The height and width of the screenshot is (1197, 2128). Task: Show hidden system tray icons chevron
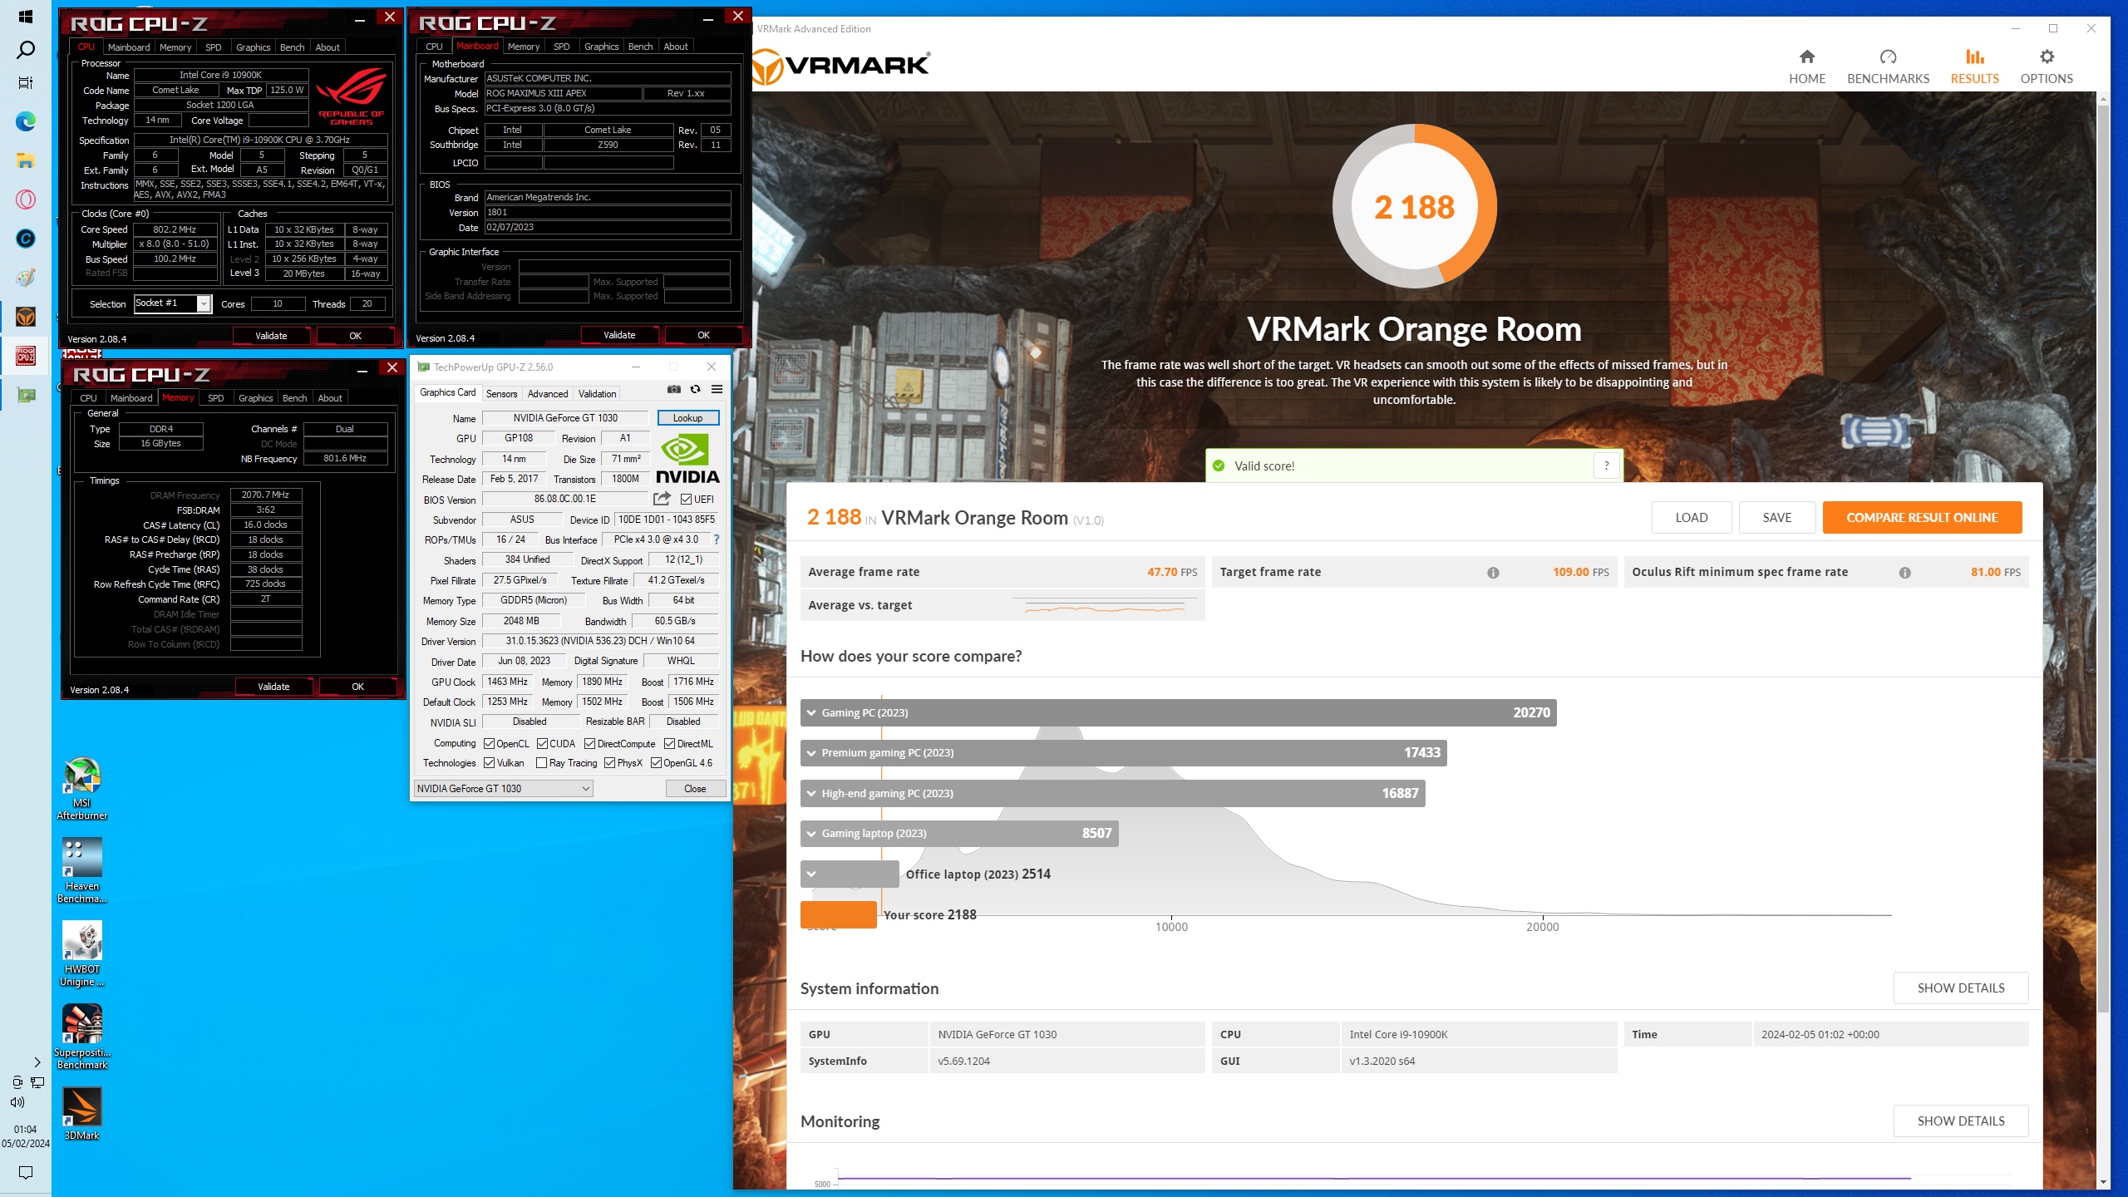point(37,1062)
